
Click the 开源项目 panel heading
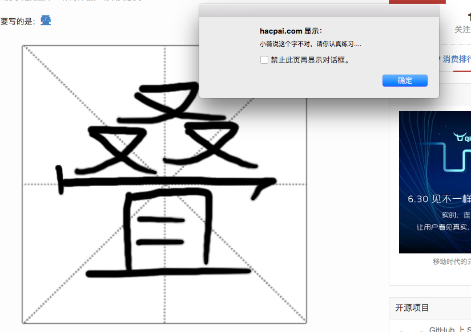point(412,308)
